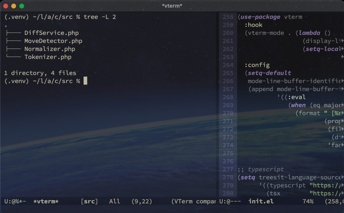Click the truncation arrow on line 261
Screen dimensions: 344x213
[342, 41]
